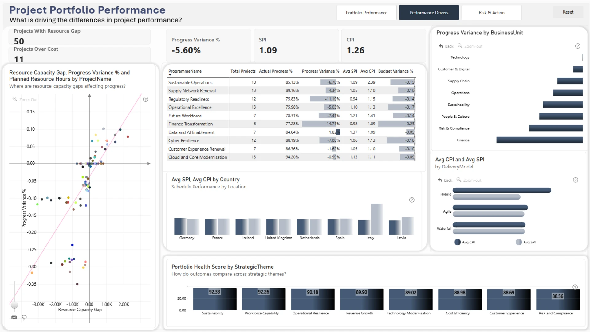Click Zoom Out magnifier in scatter chart
The width and height of the screenshot is (590, 332).
click(x=14, y=99)
